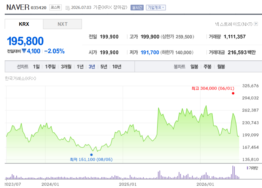Click the blue 최저 low-point dot on the chart
Viewport: 262px width, 188px height.
(91, 154)
